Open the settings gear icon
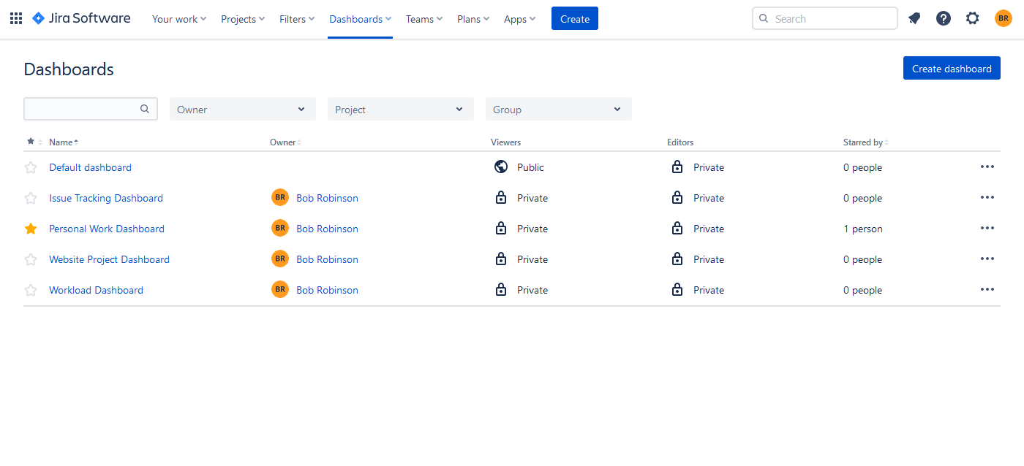Viewport: 1024px width, 466px height. (x=972, y=18)
